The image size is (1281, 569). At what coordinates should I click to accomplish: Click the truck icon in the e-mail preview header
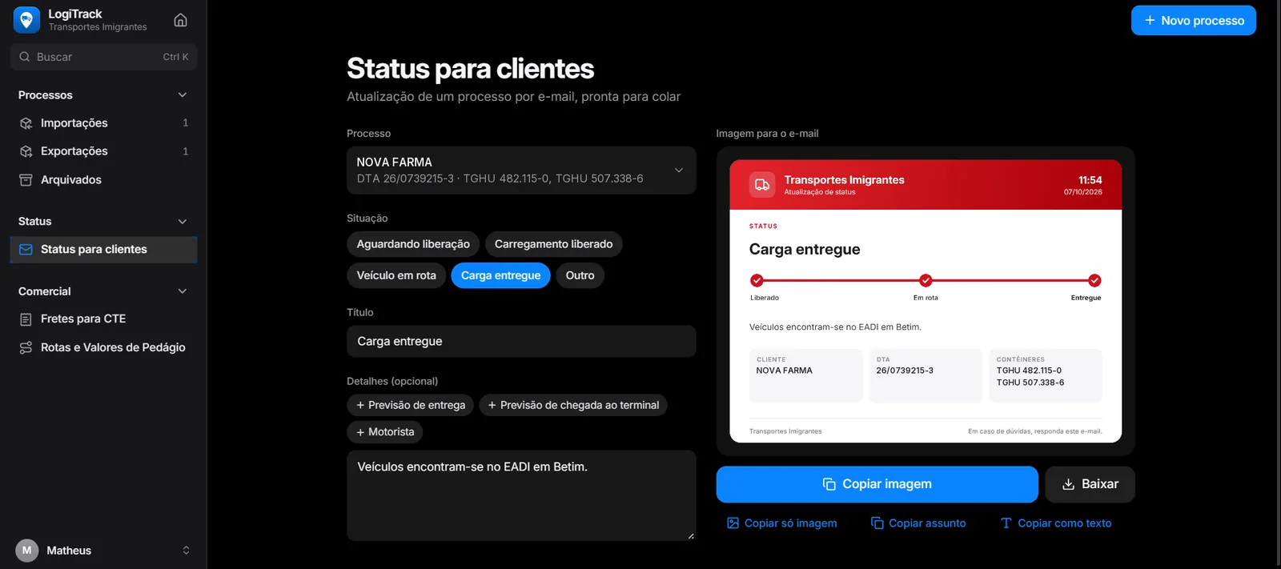762,185
